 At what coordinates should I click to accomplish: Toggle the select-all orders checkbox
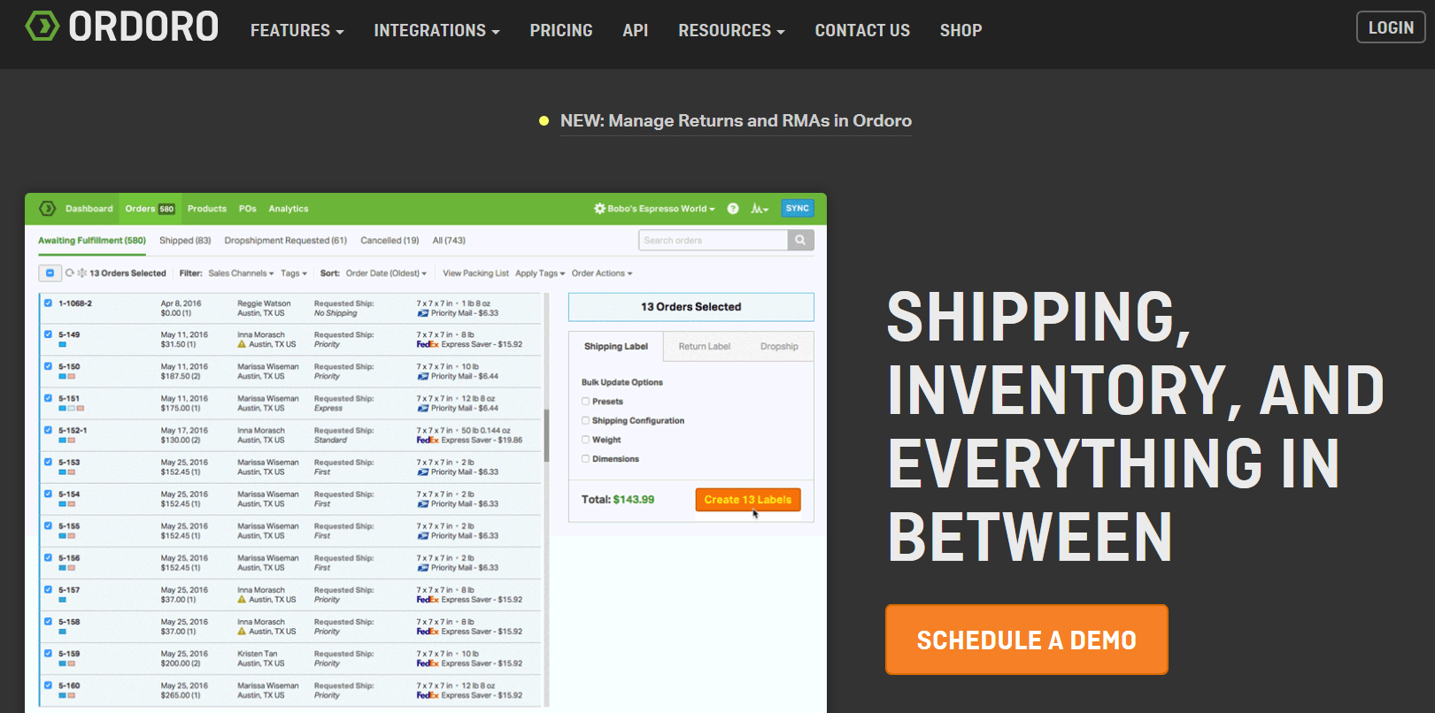pos(50,273)
